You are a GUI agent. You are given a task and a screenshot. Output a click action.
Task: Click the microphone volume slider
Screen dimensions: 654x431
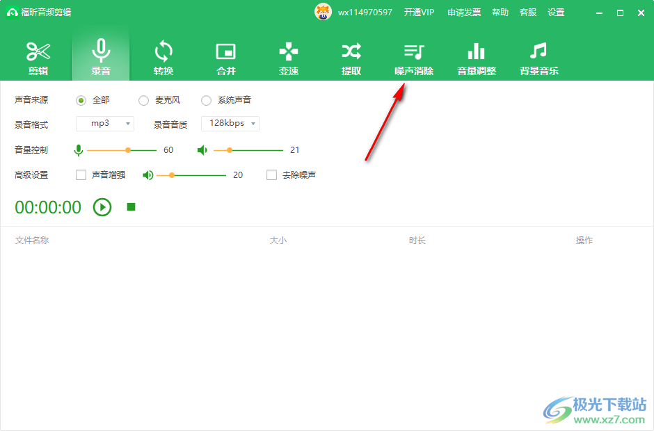tap(122, 150)
